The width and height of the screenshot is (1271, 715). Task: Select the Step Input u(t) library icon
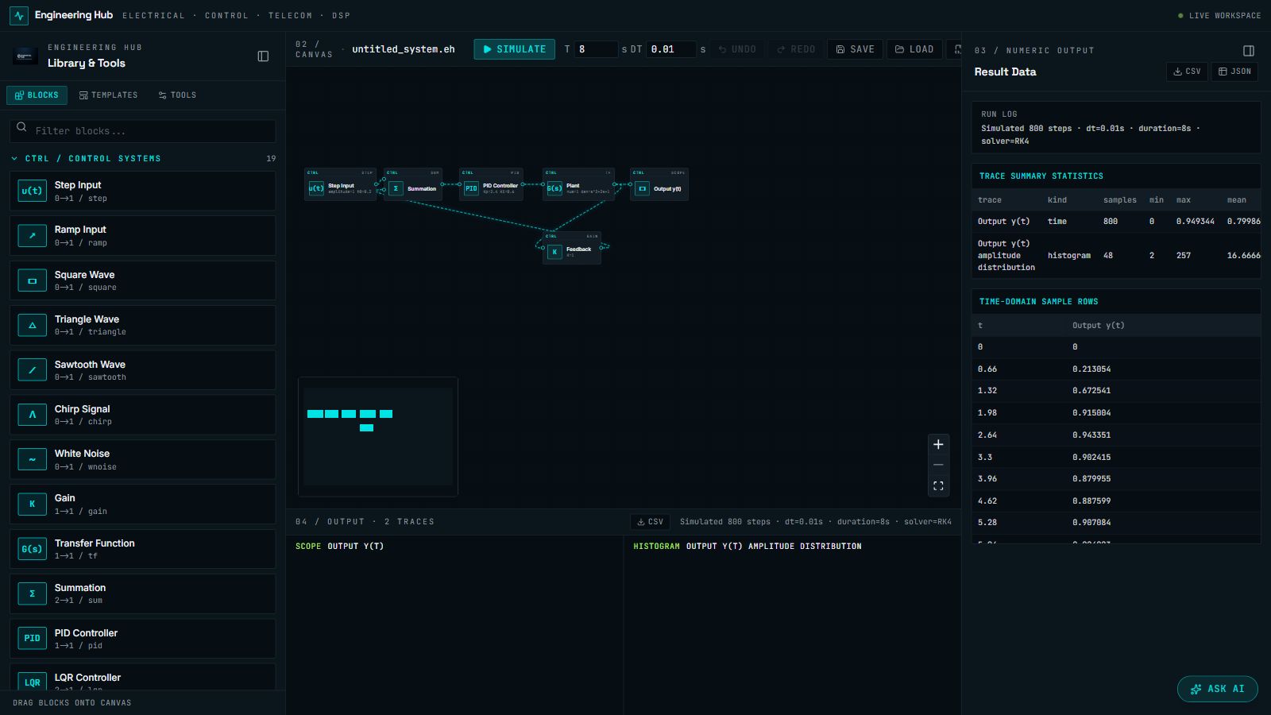(32, 191)
